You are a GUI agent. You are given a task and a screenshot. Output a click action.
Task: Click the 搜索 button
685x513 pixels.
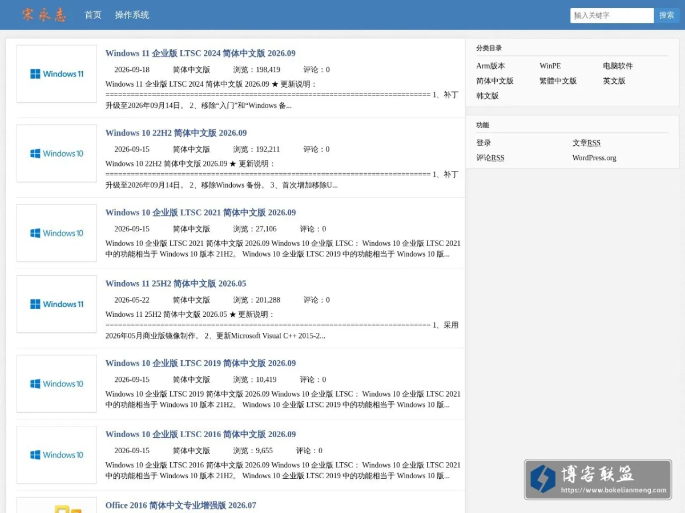coord(667,15)
